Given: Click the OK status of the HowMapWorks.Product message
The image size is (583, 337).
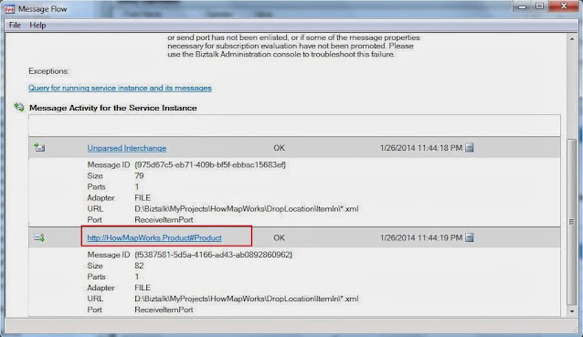Looking at the screenshot, I should (x=280, y=237).
